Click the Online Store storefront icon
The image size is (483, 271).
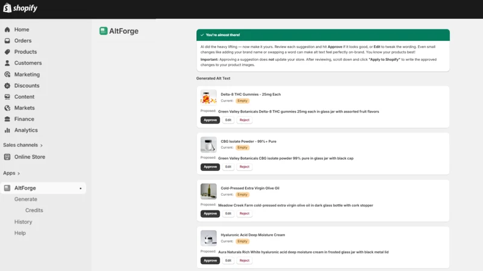coord(7,157)
